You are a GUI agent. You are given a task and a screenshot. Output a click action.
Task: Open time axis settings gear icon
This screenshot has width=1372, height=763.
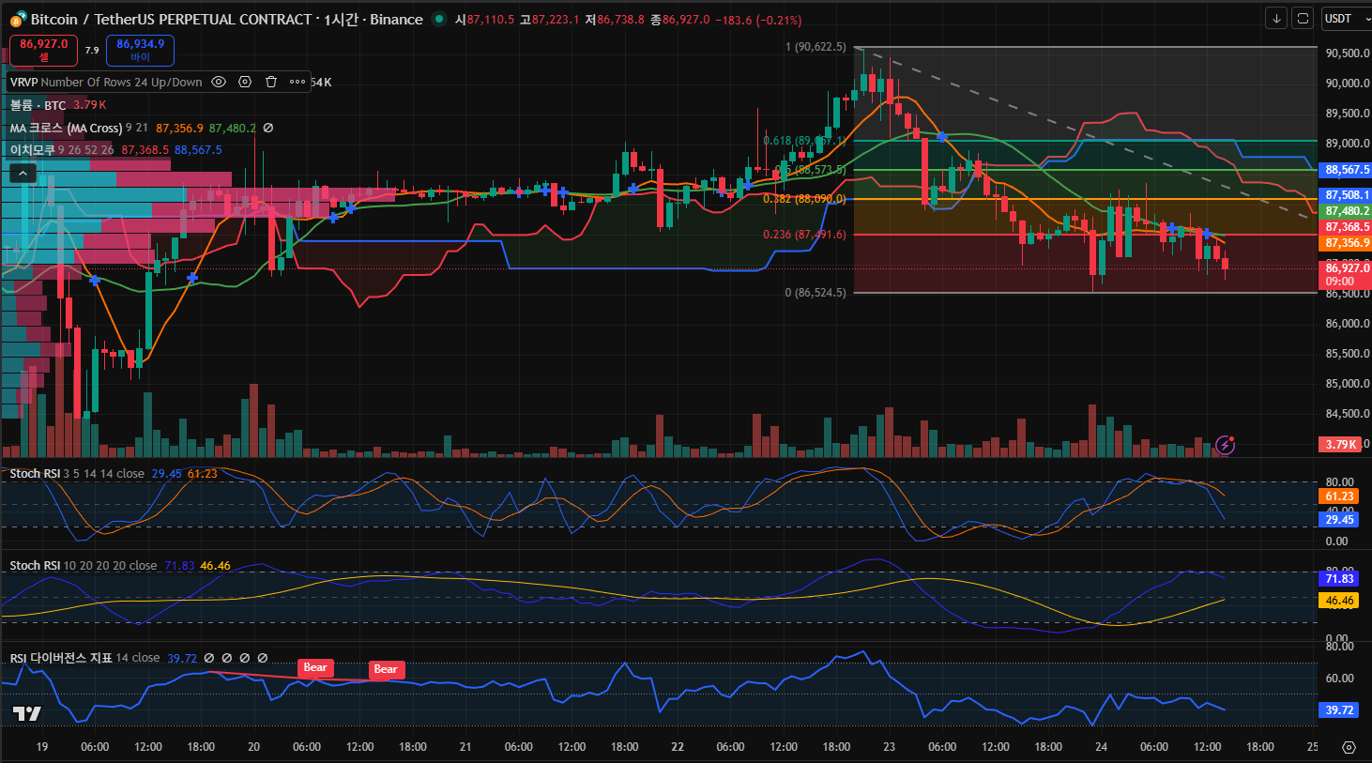click(x=1349, y=747)
